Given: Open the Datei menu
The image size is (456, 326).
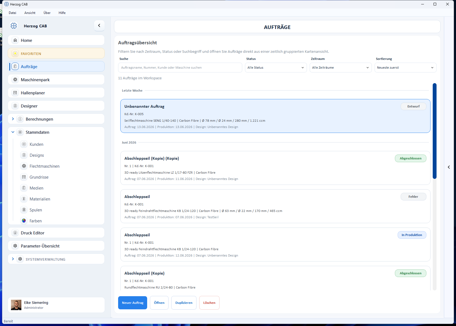Looking at the screenshot, I should [12, 13].
